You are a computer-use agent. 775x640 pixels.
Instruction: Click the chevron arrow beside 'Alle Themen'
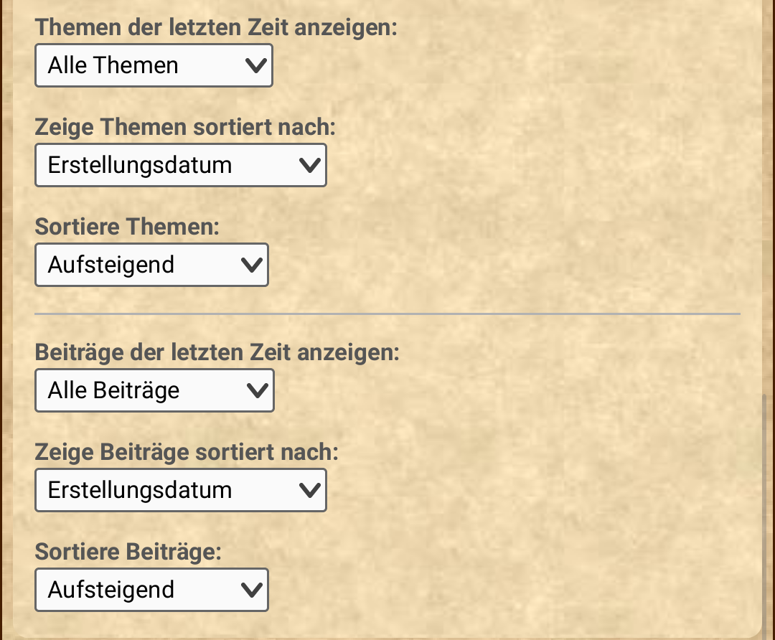(255, 66)
